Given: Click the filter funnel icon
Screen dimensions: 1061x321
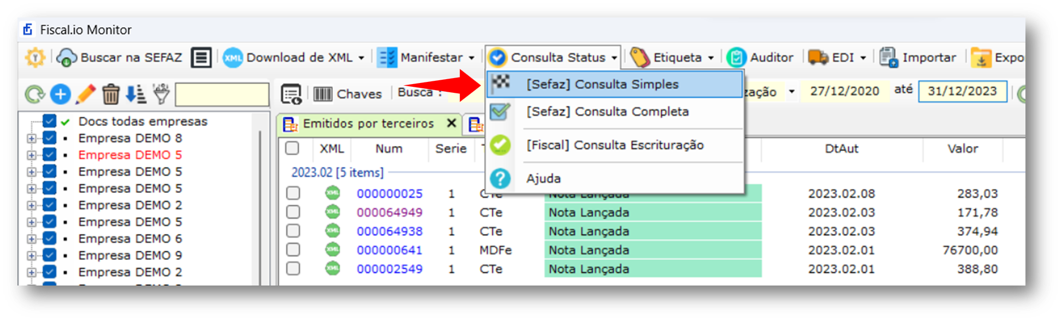Looking at the screenshot, I should point(161,94).
